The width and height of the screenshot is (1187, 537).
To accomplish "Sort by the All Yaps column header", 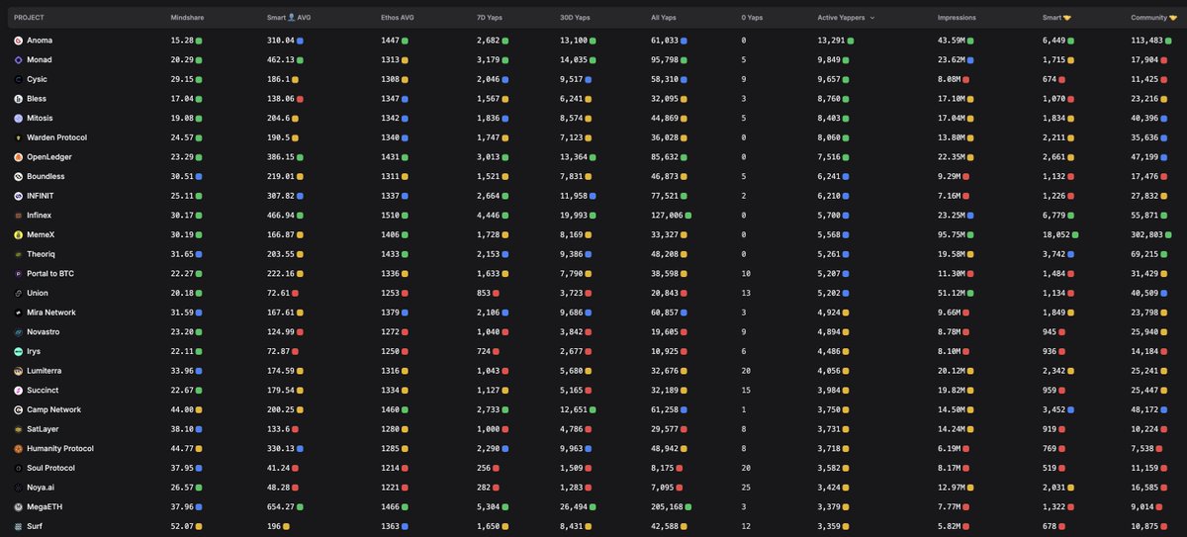I will point(665,18).
